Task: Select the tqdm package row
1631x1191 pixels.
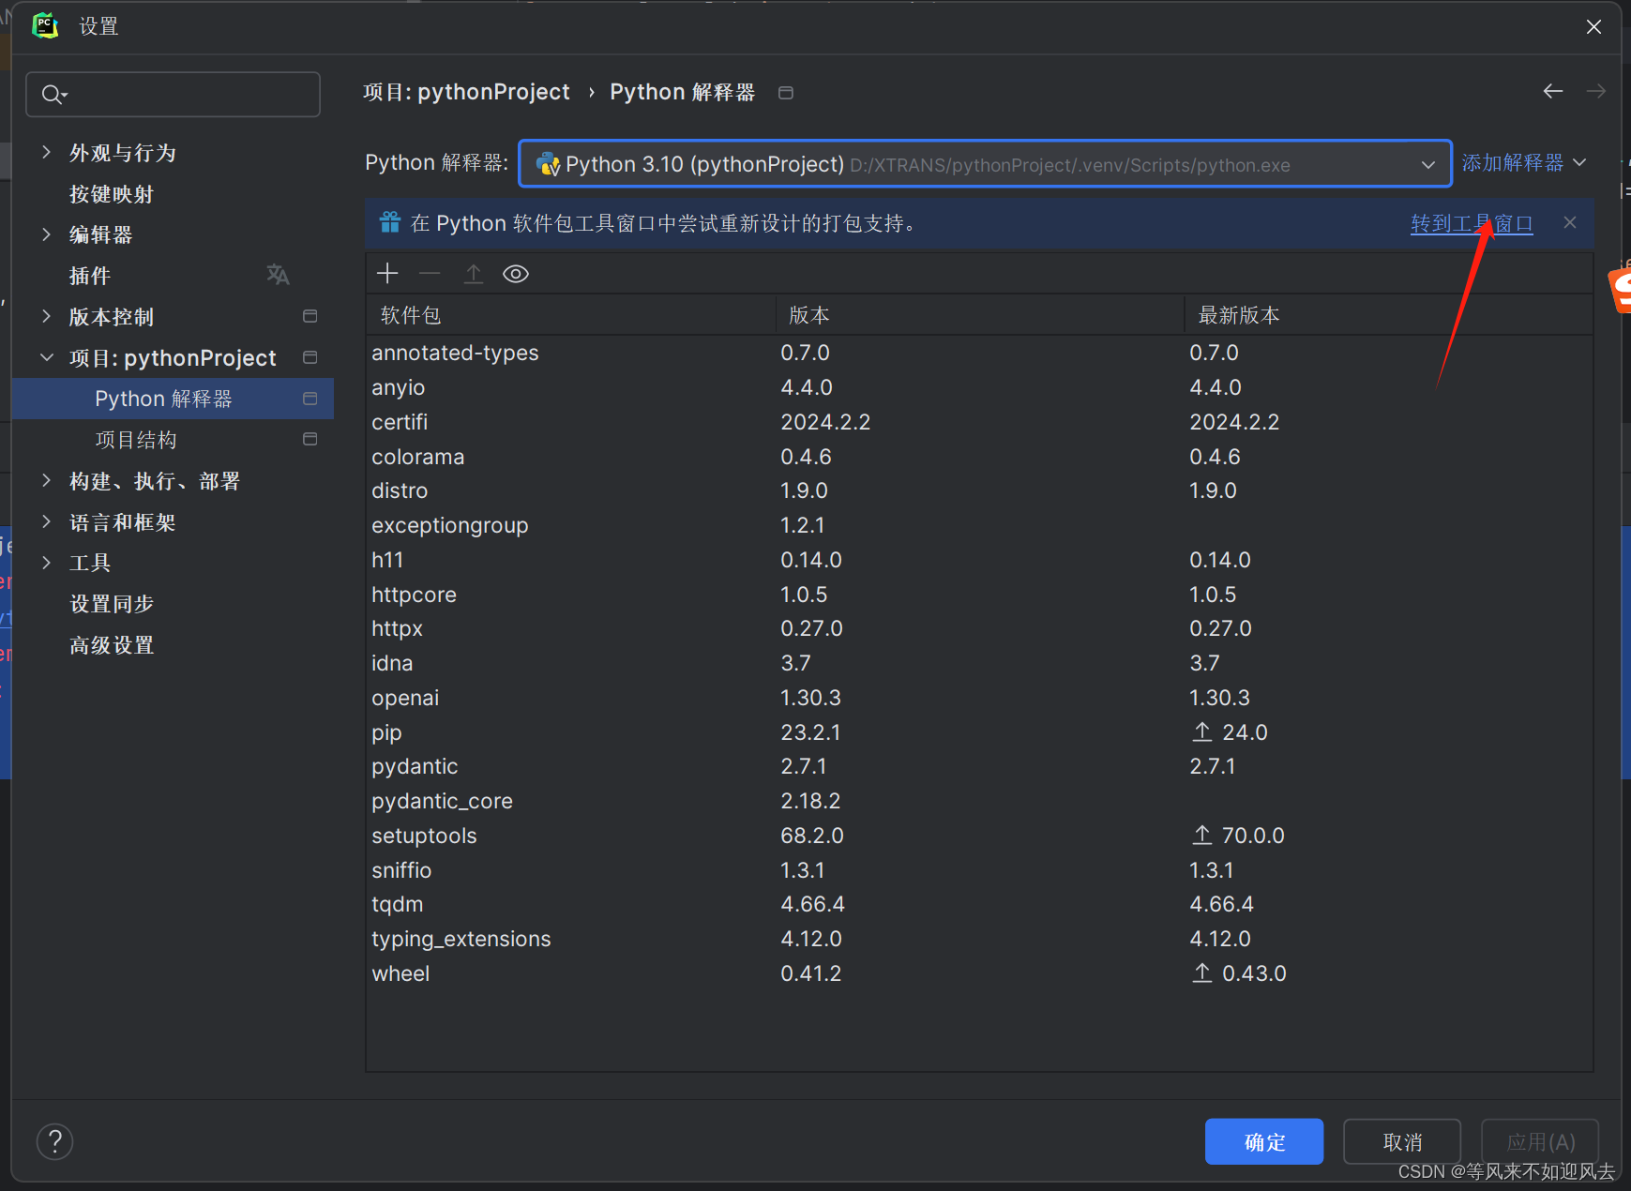Action: coord(979,904)
